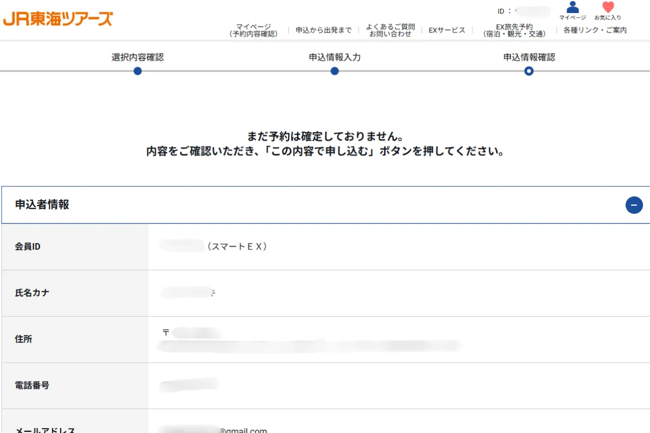Click the (スマートEX) text

[237, 247]
